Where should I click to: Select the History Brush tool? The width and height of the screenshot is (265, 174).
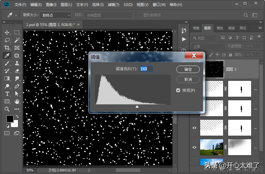click(x=7, y=71)
